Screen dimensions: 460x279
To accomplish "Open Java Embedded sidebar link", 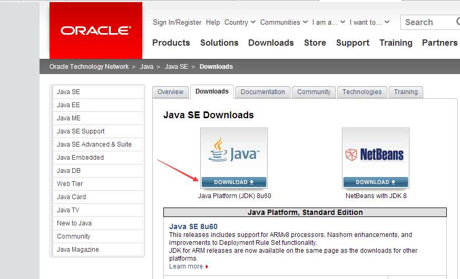I will pos(98,158).
